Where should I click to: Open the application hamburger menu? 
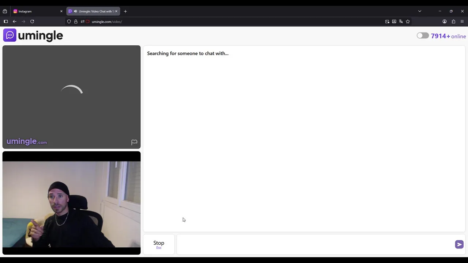[x=462, y=22]
